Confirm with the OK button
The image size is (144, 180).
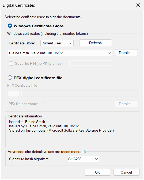[98, 172]
